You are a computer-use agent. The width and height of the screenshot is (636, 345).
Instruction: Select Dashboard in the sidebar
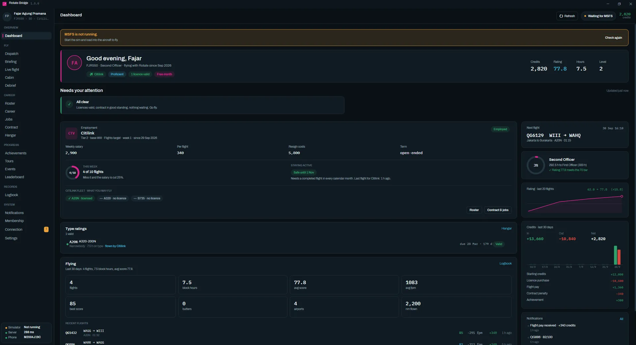(27, 36)
